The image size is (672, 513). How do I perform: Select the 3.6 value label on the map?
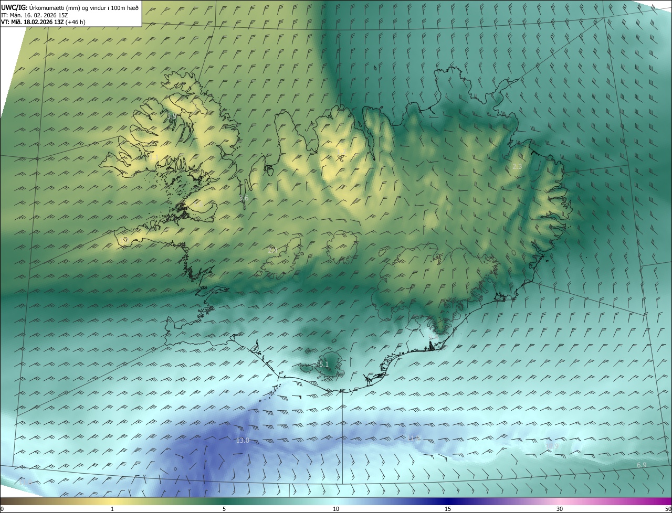(x=244, y=198)
